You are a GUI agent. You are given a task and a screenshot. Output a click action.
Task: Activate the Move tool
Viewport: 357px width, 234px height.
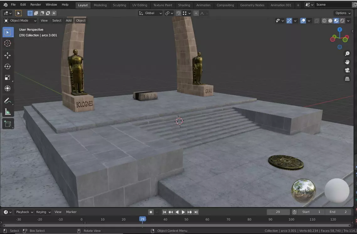click(x=8, y=55)
